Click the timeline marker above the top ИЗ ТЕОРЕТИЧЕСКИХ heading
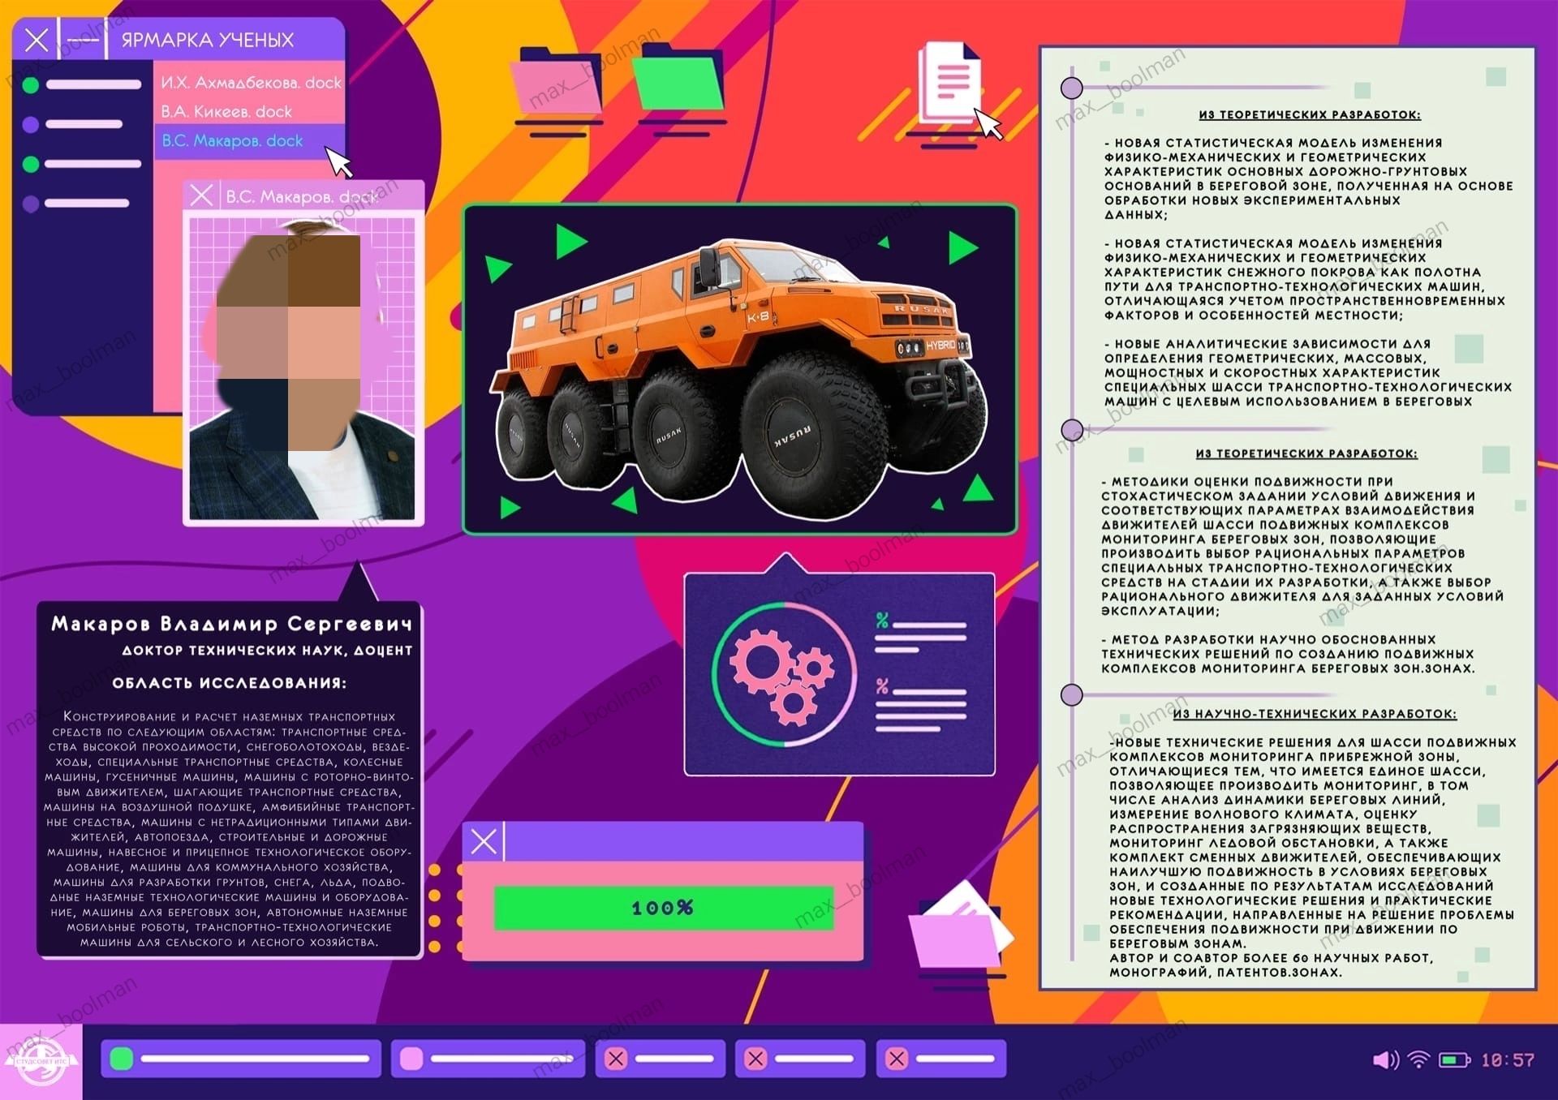The height and width of the screenshot is (1100, 1558). (x=1072, y=88)
